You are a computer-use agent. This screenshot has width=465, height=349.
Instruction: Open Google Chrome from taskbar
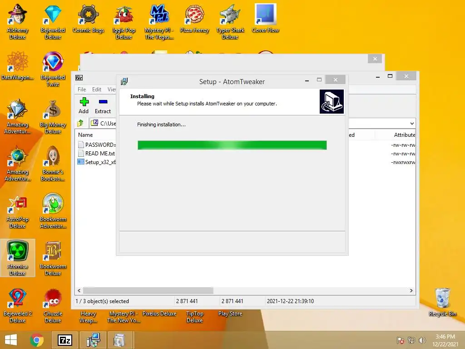tap(37, 340)
